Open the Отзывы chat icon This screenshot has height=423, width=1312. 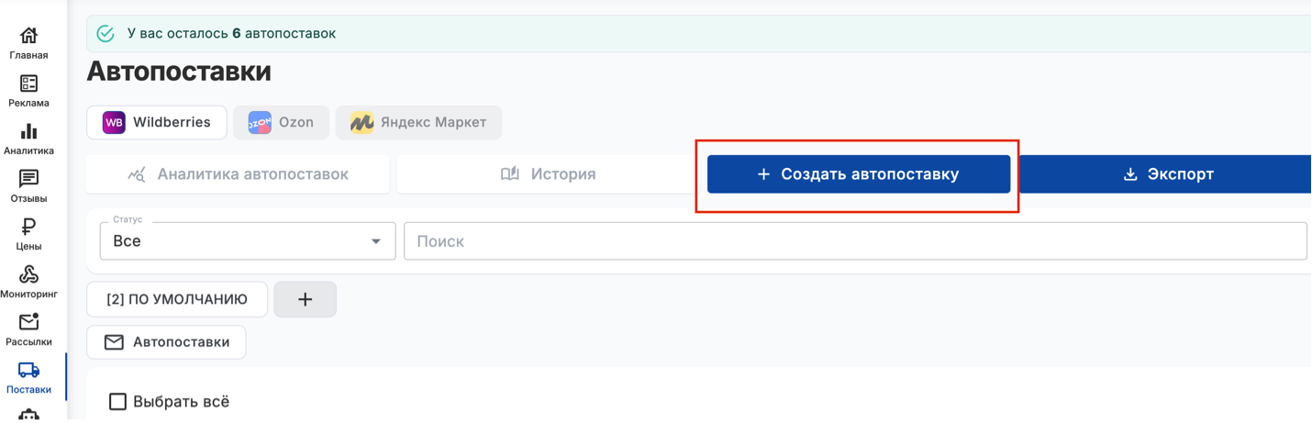[x=29, y=180]
